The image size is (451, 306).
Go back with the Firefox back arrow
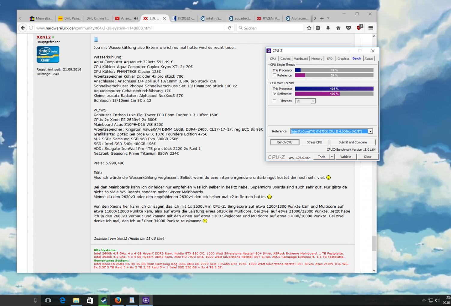point(23,28)
